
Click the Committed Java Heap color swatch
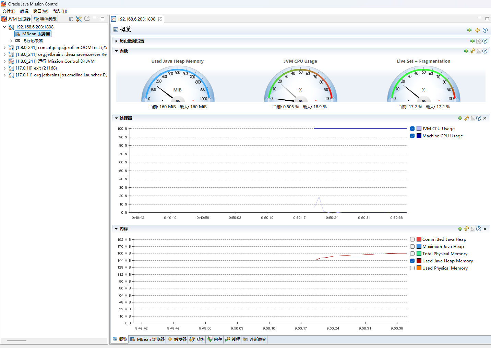click(419, 239)
